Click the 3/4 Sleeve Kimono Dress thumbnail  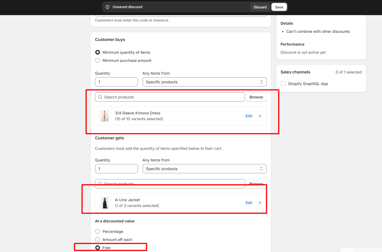tap(105, 116)
